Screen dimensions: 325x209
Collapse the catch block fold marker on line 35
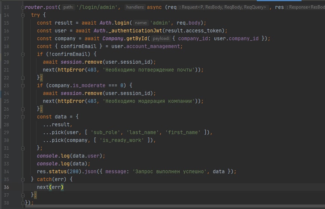(23, 179)
